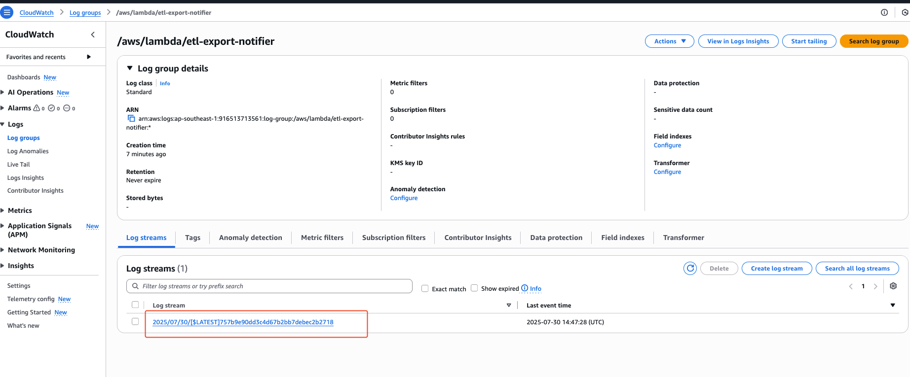This screenshot has height=377, width=910.
Task: Click Search all log streams button
Action: tap(857, 269)
